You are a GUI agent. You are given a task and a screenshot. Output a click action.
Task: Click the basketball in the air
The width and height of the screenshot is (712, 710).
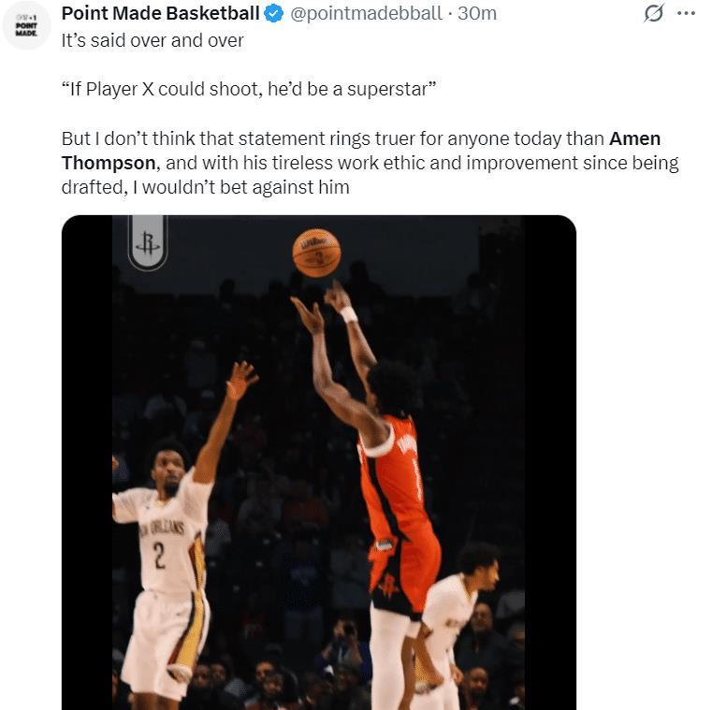coord(316,252)
